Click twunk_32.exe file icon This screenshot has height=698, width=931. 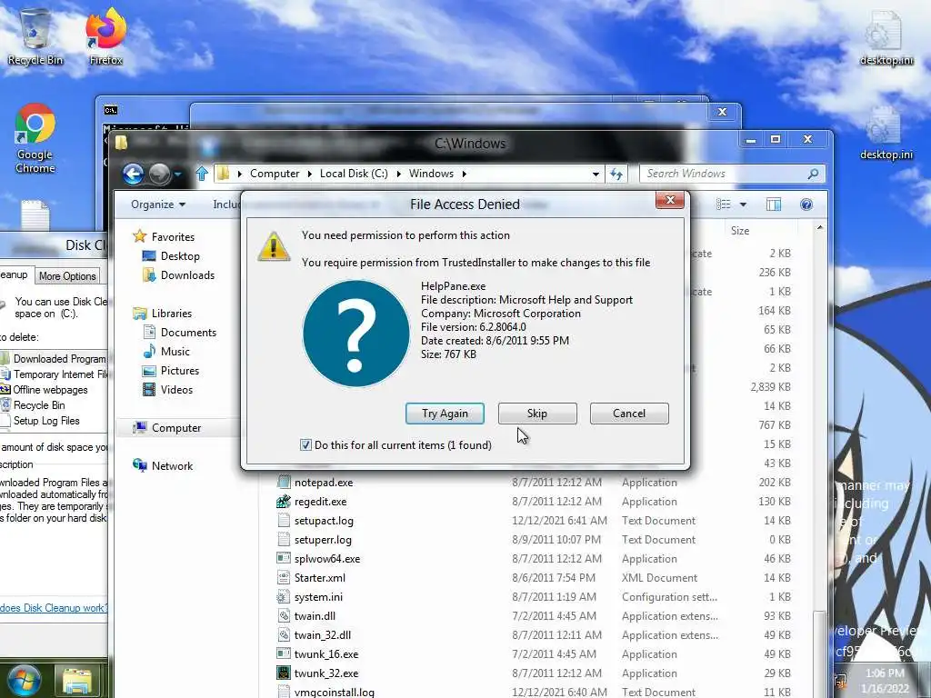[284, 673]
